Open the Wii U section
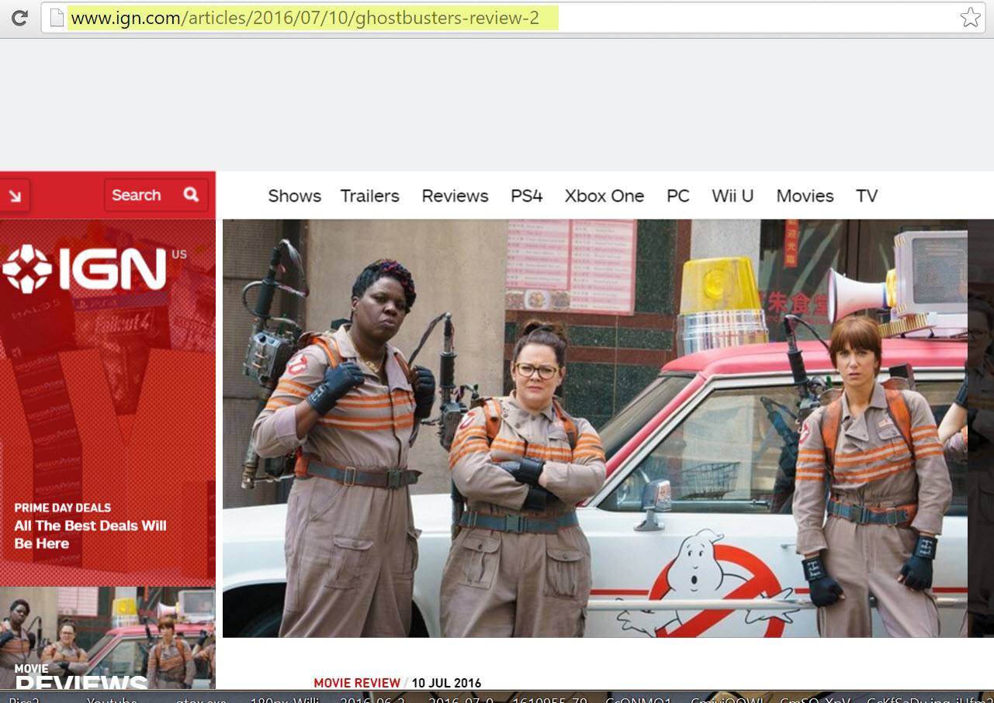The width and height of the screenshot is (994, 703). click(733, 196)
